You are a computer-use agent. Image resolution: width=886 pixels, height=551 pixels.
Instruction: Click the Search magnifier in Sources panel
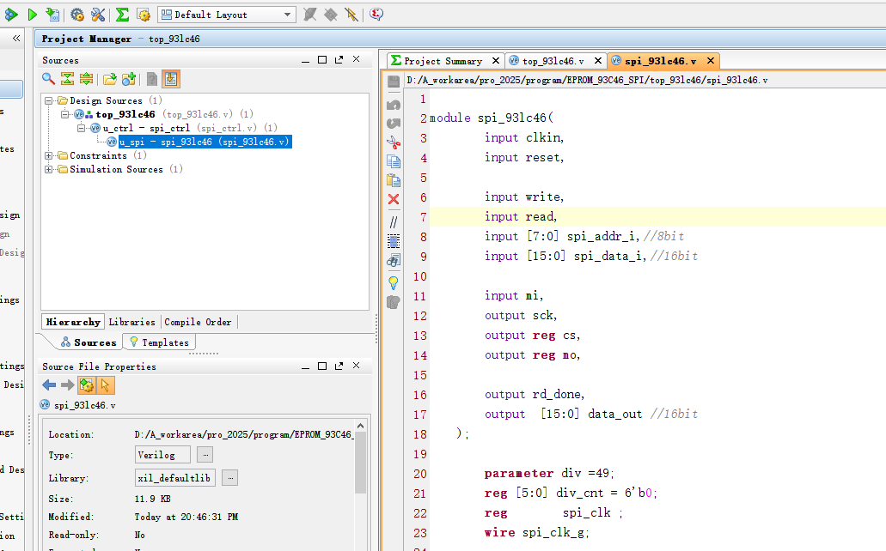[x=49, y=79]
